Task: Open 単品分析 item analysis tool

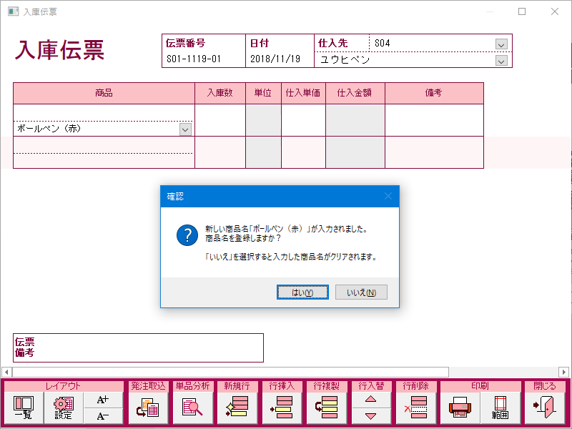Action: 193,408
